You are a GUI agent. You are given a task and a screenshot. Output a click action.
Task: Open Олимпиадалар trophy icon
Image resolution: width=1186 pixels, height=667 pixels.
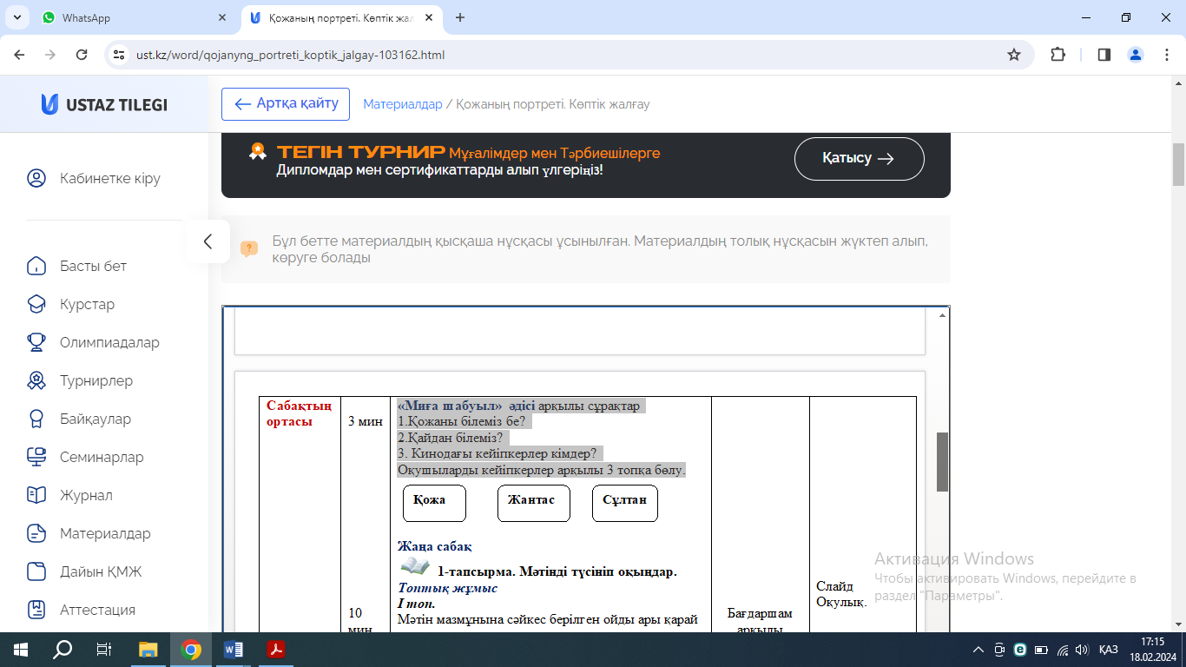pos(36,342)
